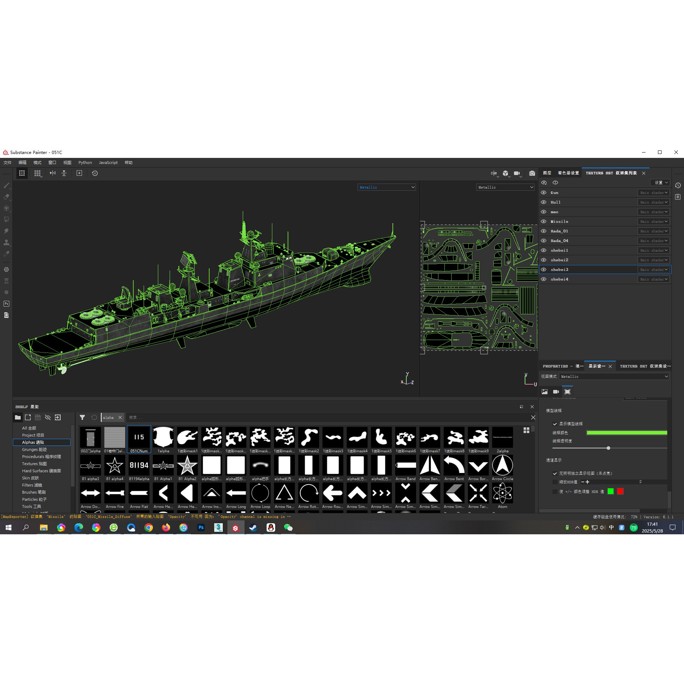
Task: Select the Clone stamp tool
Action: (6, 242)
